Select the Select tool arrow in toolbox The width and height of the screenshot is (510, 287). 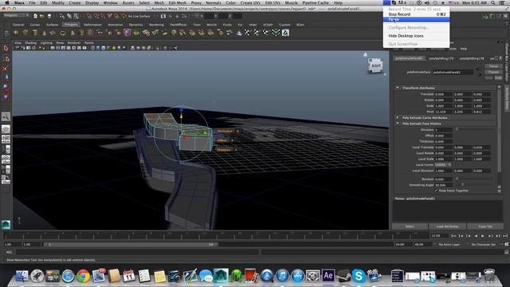tap(6, 49)
